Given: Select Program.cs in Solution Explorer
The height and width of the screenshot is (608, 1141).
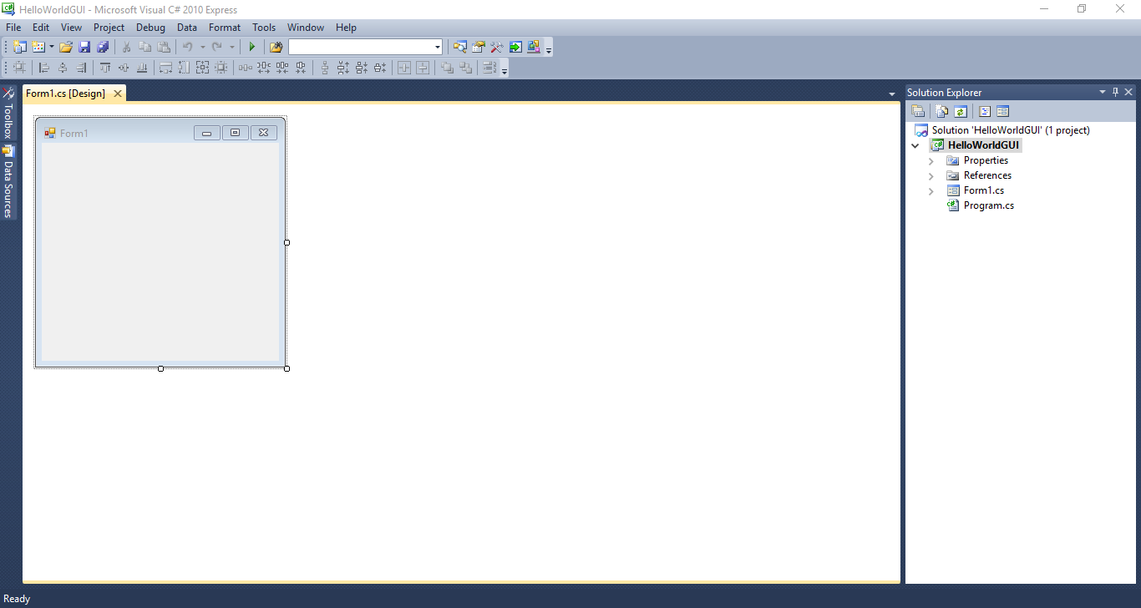Looking at the screenshot, I should tap(988, 205).
